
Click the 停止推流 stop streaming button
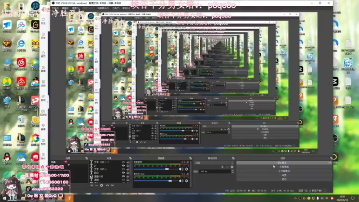click(x=282, y=163)
